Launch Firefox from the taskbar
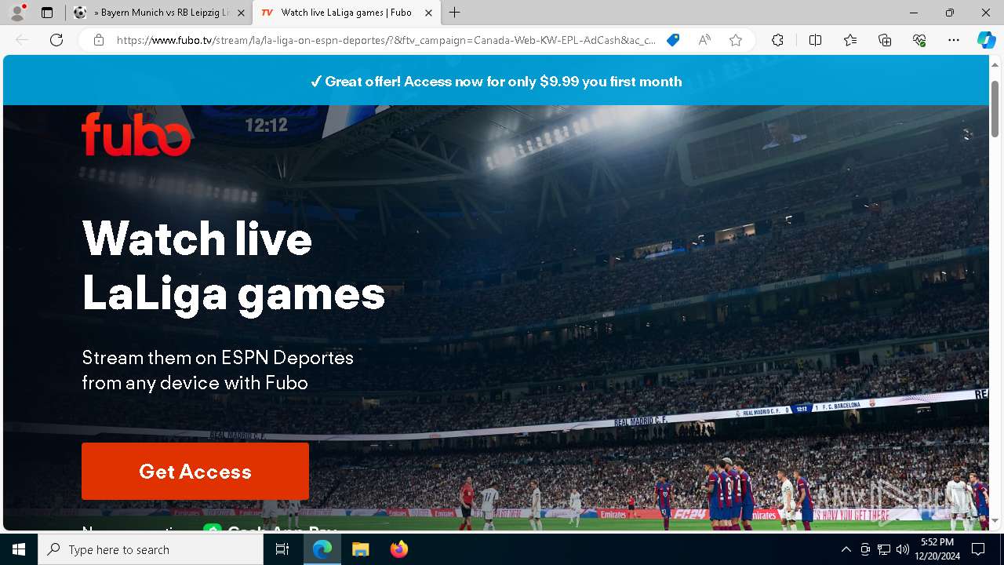This screenshot has width=1004, height=565. pos(398,549)
